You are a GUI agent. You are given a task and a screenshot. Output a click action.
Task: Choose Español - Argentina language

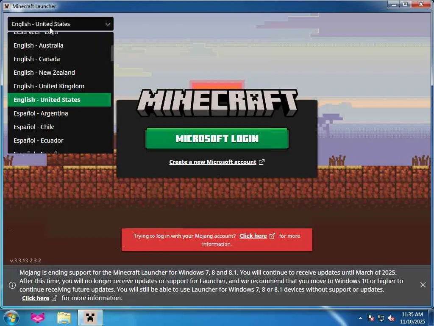pyautogui.click(x=59, y=113)
